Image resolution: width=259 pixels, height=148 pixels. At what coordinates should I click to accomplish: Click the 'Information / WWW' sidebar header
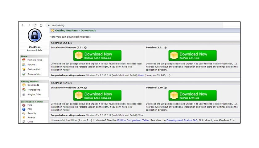(32, 102)
